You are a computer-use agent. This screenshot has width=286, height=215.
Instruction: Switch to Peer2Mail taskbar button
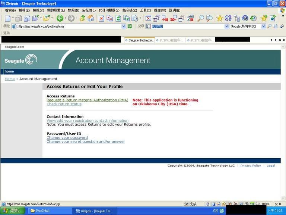[x=50, y=211]
